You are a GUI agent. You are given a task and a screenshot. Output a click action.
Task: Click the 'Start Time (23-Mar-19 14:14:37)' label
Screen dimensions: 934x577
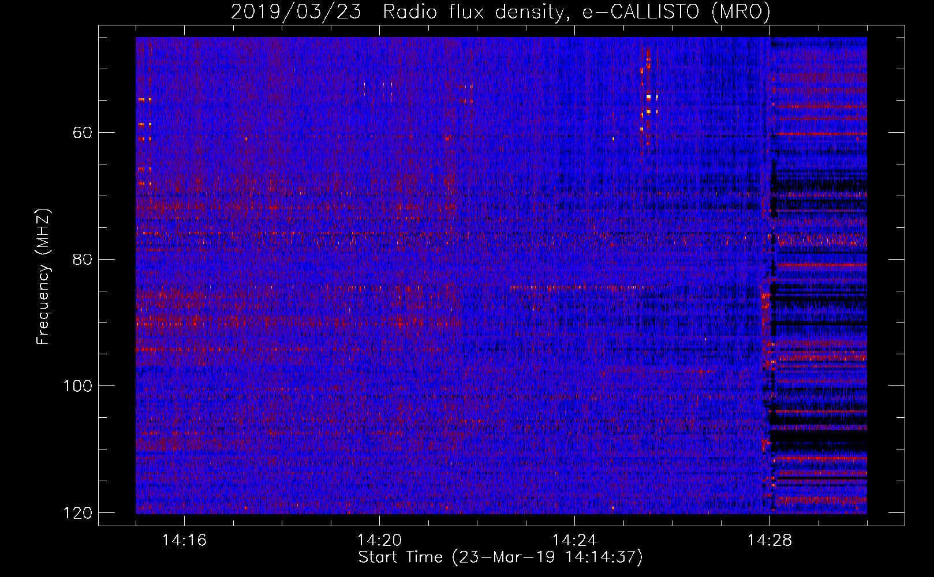tap(500, 557)
